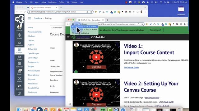
Task: Open Part 1 Course Settings PDF Quick Guide
Action: [152, 98]
